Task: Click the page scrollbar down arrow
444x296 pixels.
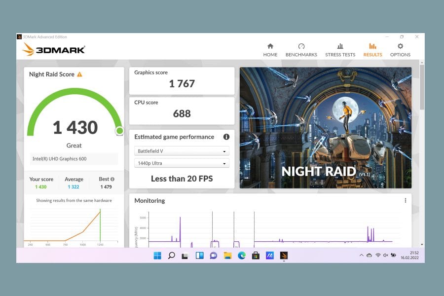Action: [422, 245]
